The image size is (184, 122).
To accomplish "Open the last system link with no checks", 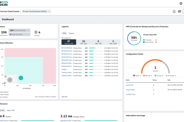I will (x=131, y=94).
